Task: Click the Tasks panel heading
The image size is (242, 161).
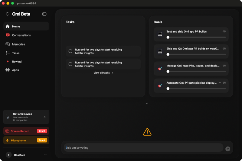Action: click(x=70, y=22)
